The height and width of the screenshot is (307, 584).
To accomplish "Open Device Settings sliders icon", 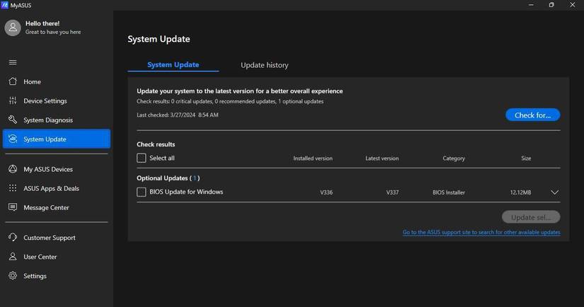I will coord(13,100).
